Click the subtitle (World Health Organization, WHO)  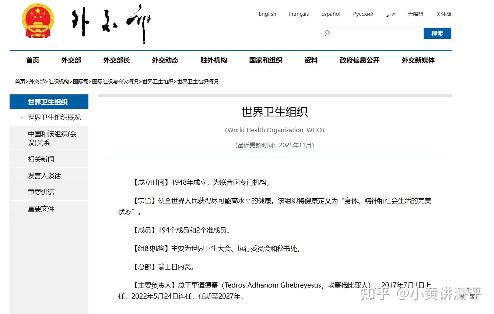point(274,130)
